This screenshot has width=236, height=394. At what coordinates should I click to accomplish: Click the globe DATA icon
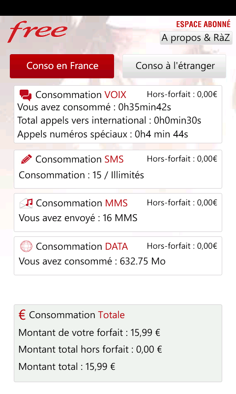click(x=26, y=246)
